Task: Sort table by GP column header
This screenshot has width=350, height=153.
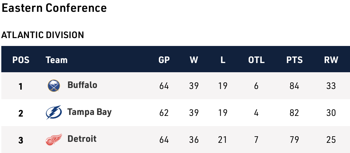Action: point(164,60)
